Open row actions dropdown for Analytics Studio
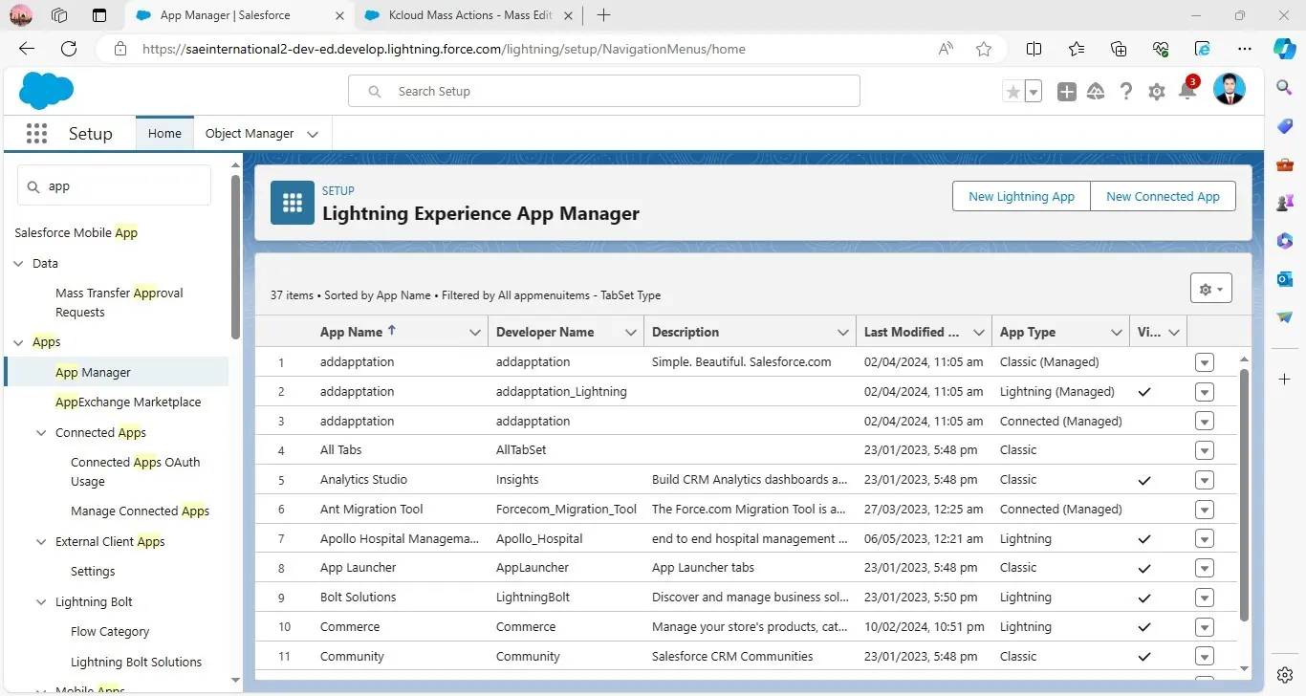Viewport: 1306px width, 696px height. tap(1205, 480)
